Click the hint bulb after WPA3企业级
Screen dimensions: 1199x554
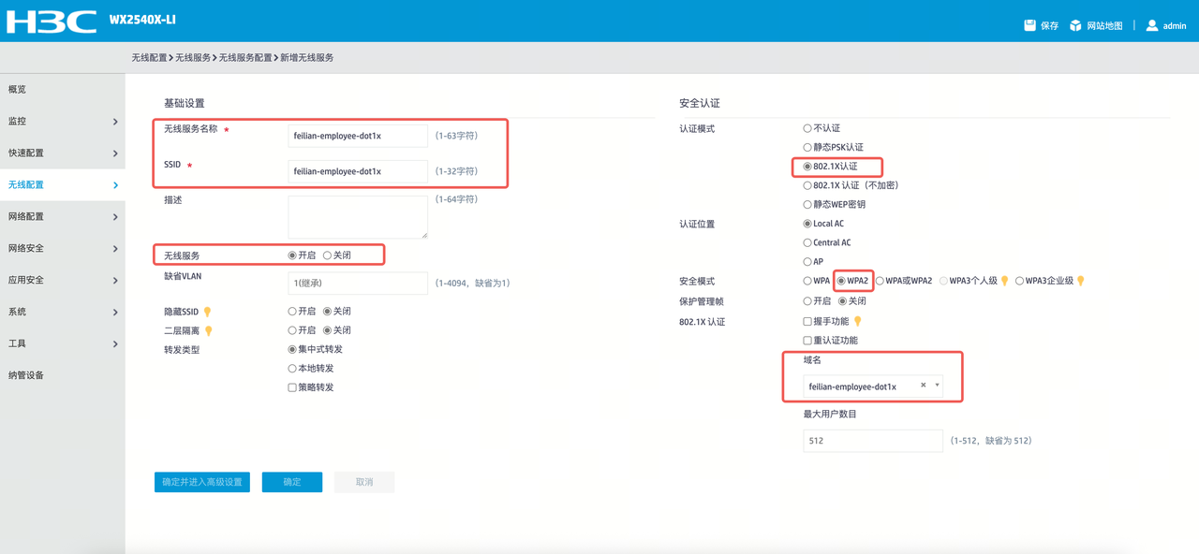pyautogui.click(x=1081, y=281)
